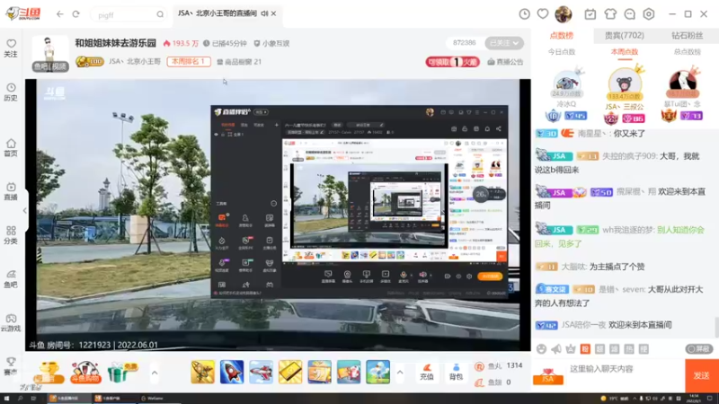
Task: Select the 今日点数 sub-tab
Action: coord(561,52)
